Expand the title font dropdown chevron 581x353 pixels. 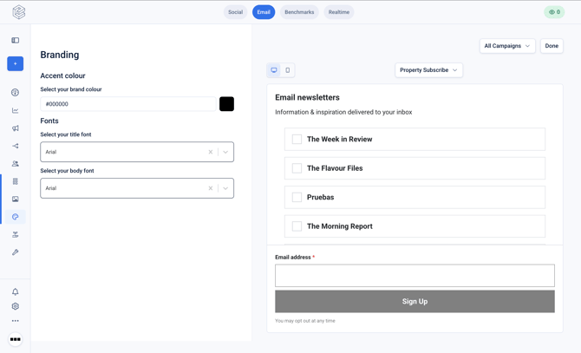pyautogui.click(x=225, y=152)
